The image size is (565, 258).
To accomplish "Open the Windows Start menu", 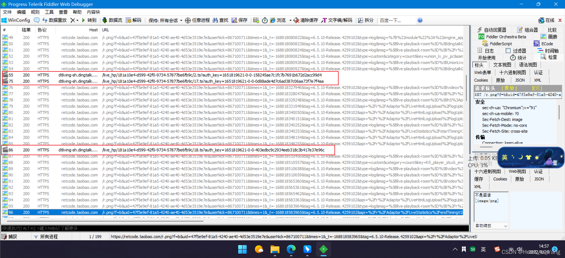I will [242, 249].
